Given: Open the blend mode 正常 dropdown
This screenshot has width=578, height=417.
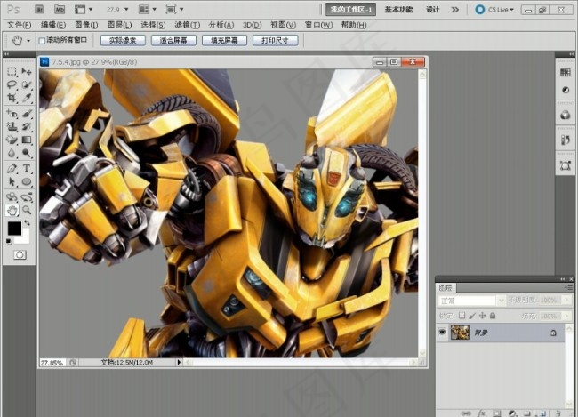Looking at the screenshot, I should click(x=471, y=301).
